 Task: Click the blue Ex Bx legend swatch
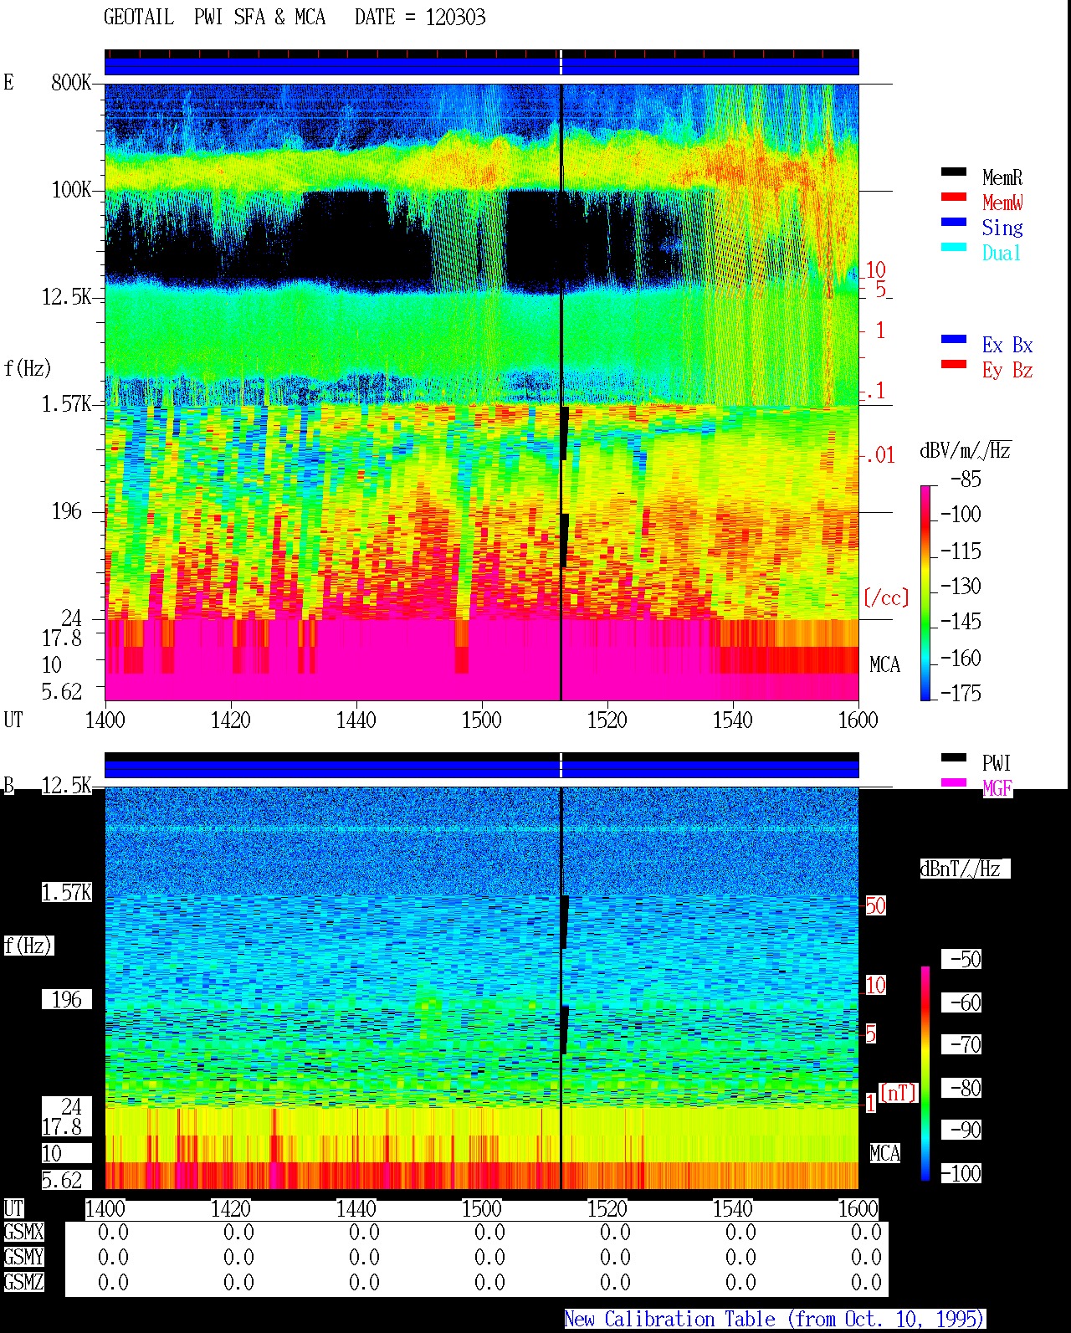954,340
